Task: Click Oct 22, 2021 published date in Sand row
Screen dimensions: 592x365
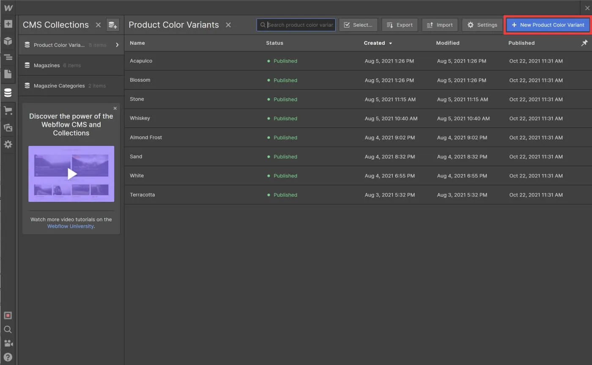Action: [x=536, y=157]
